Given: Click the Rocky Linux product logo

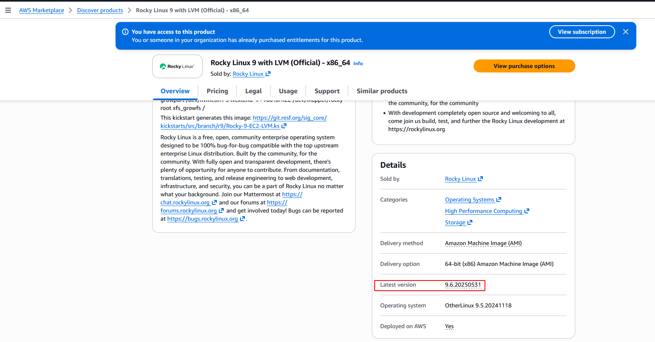Looking at the screenshot, I should tap(177, 66).
